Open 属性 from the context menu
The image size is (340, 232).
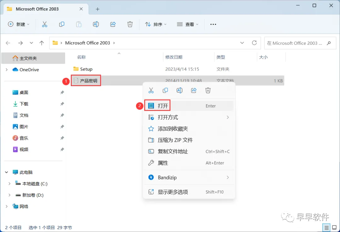(x=189, y=163)
